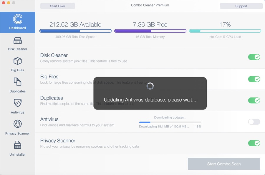Minimize the window with the yellow button
Screen dimensions: 265x175
(9, 3)
